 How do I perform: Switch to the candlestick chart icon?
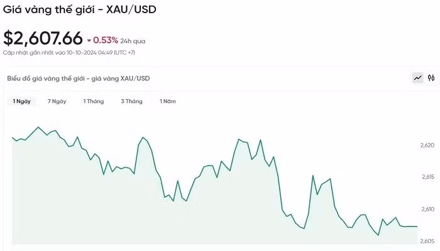[x=431, y=78]
